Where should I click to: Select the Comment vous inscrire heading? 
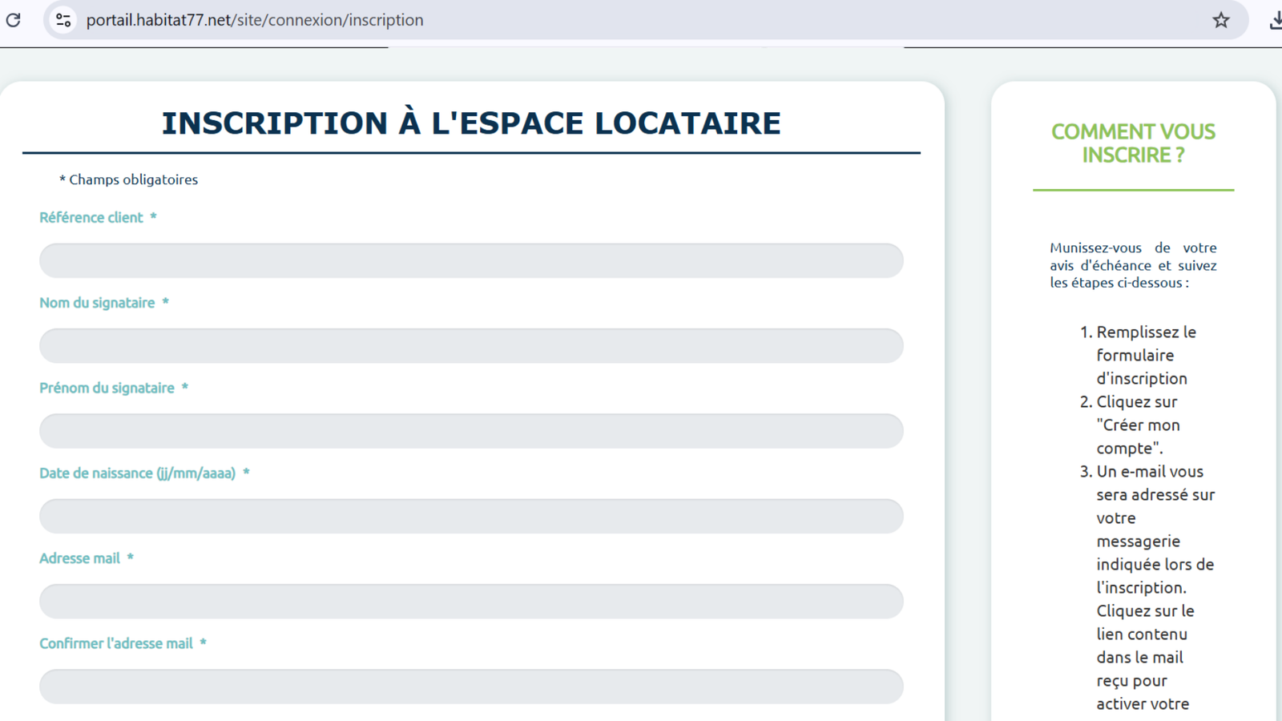(x=1133, y=143)
